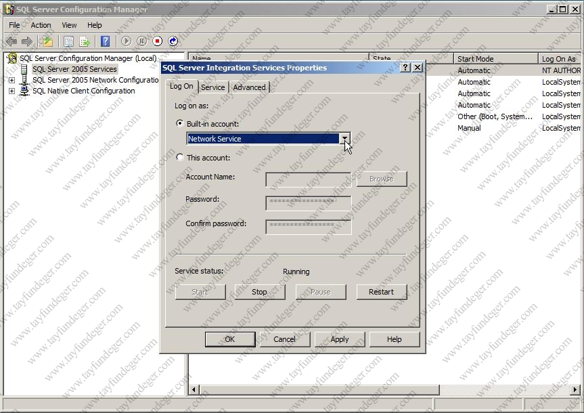Viewport: 584px width, 413px height.
Task: Click the Start Service play icon
Action: point(127,41)
